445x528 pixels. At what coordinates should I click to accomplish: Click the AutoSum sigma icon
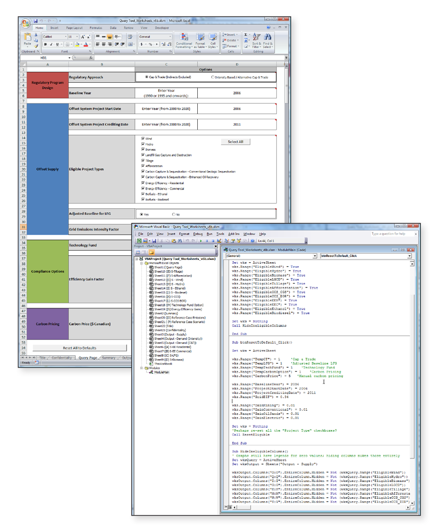tap(246, 35)
